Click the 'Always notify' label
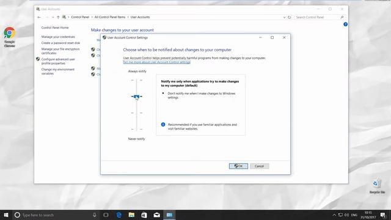 (137, 71)
